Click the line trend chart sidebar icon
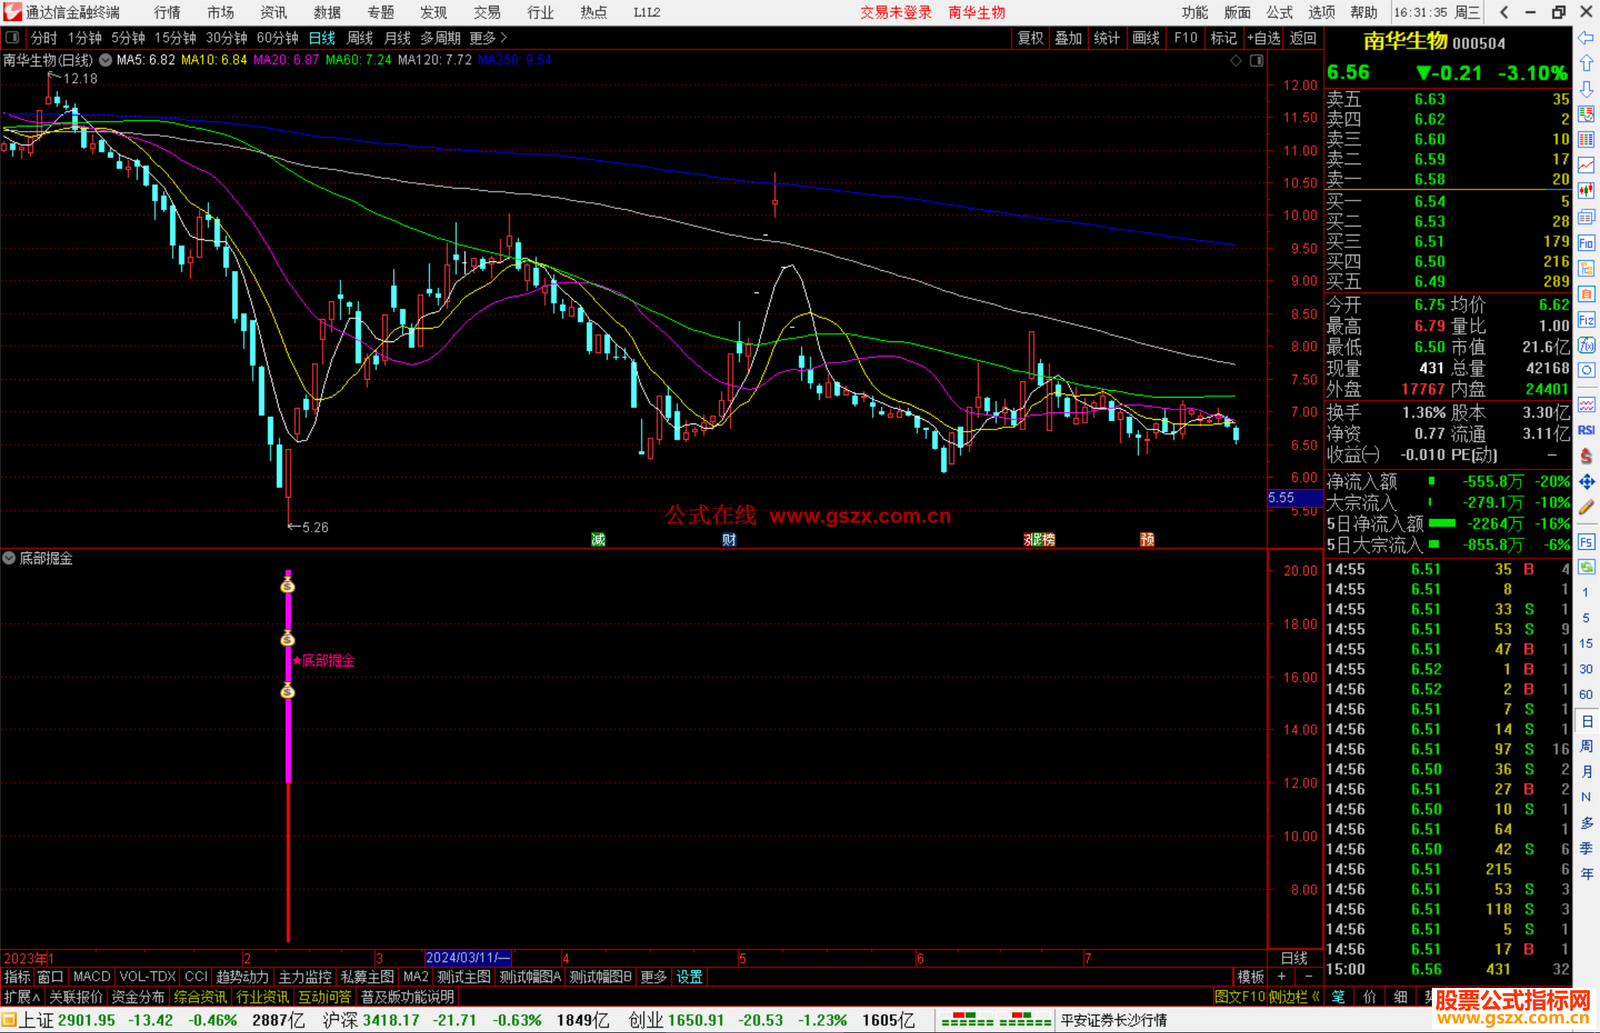The width and height of the screenshot is (1600, 1033). pos(1586,165)
